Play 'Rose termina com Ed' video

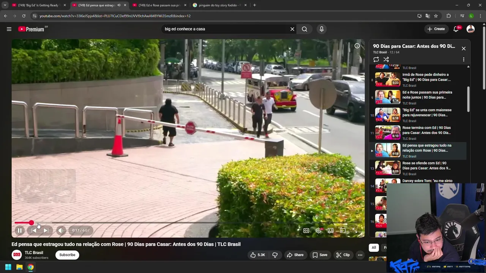418,133
